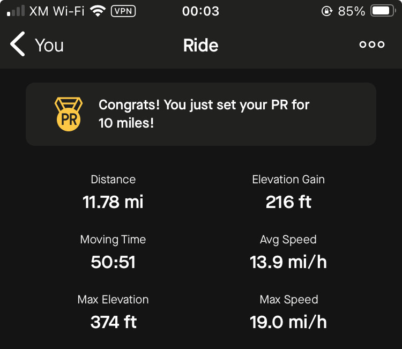The image size is (402, 349).
Task: Tap the 00:03 clock in status bar
Action: [x=201, y=11]
